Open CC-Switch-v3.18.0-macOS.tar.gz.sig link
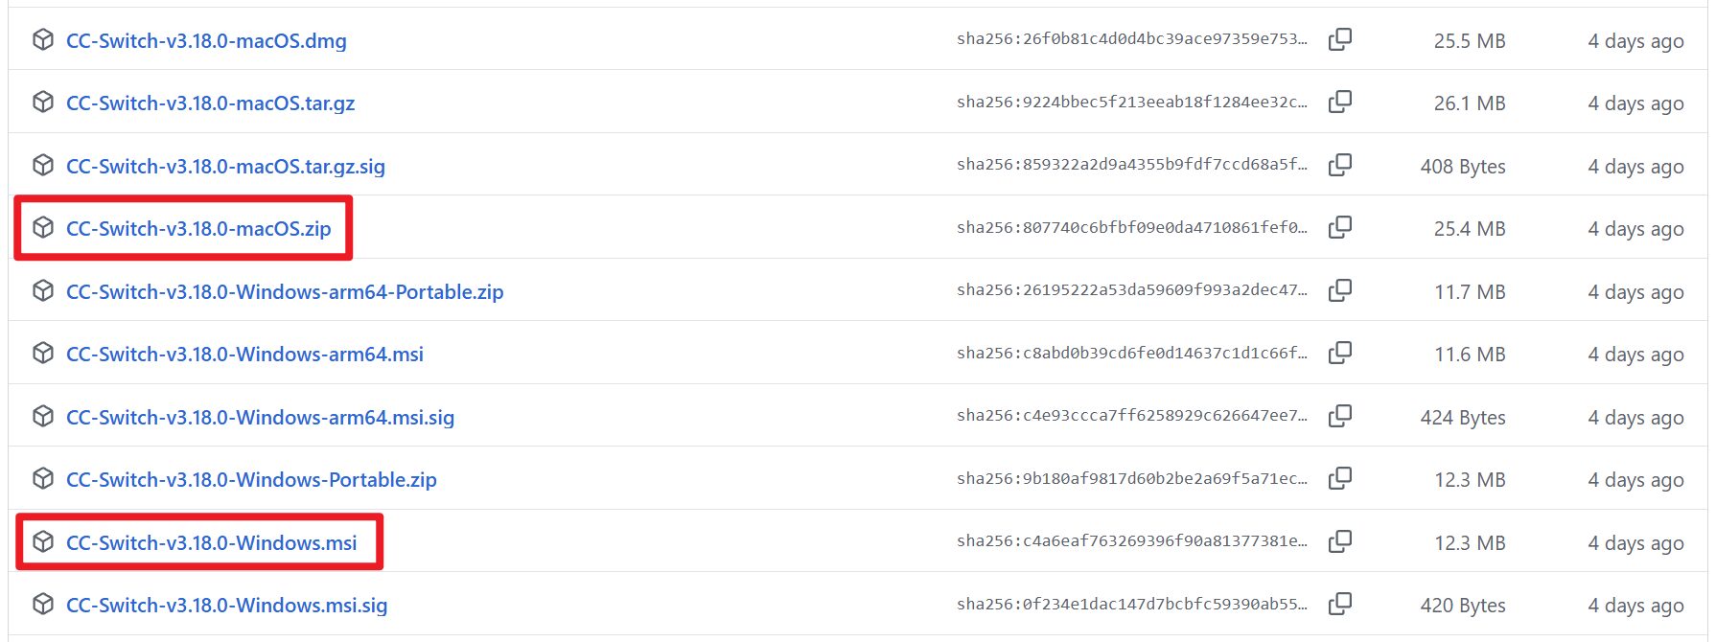1716x642 pixels. coord(225,166)
